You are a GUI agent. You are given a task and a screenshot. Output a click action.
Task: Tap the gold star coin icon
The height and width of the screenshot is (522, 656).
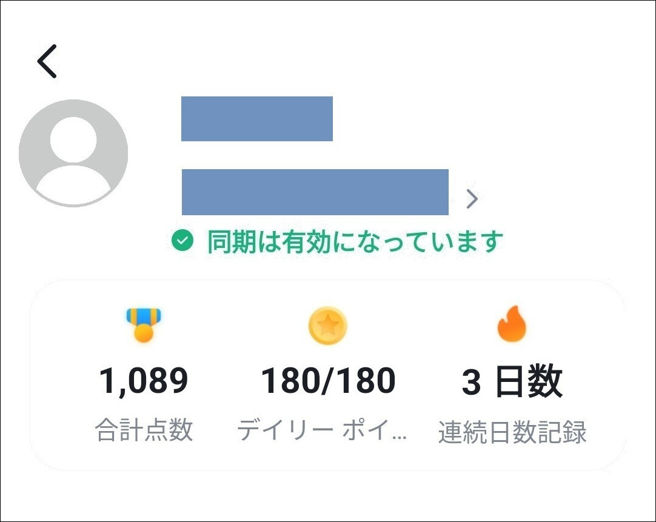coord(328,326)
